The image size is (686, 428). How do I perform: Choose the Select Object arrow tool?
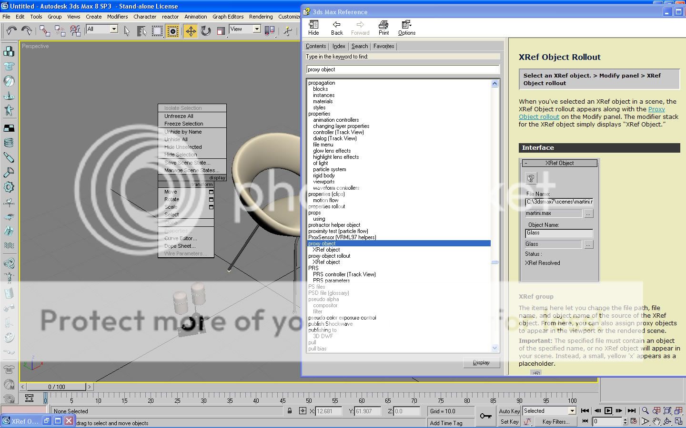pos(127,31)
